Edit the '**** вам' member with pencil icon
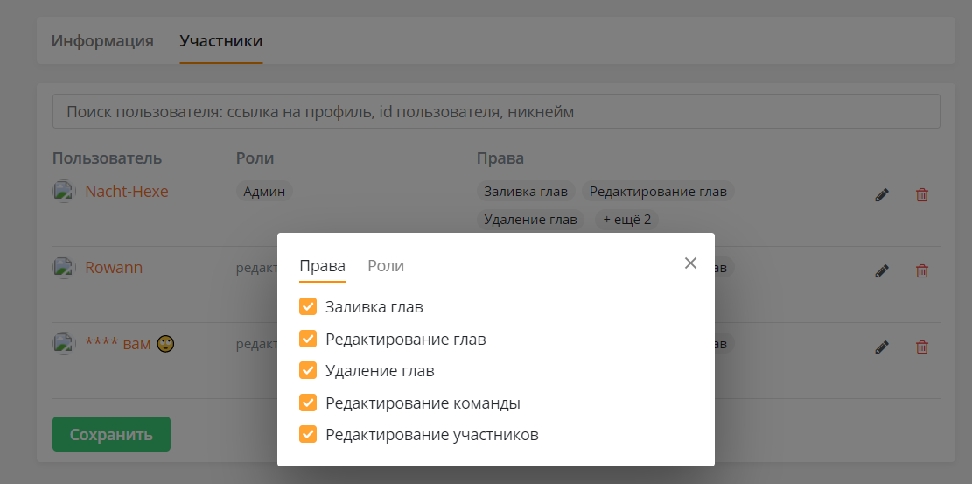The height and width of the screenshot is (484, 972). tap(882, 347)
